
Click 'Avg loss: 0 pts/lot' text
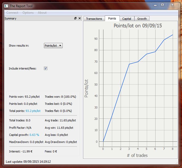(x=56, y=135)
